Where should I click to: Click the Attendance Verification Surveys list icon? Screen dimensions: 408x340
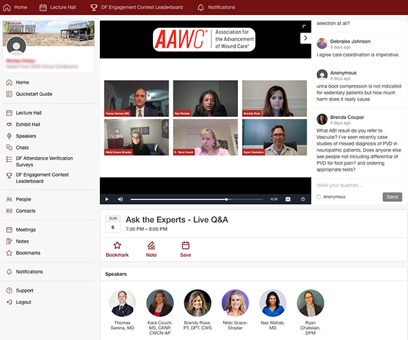pos(9,159)
